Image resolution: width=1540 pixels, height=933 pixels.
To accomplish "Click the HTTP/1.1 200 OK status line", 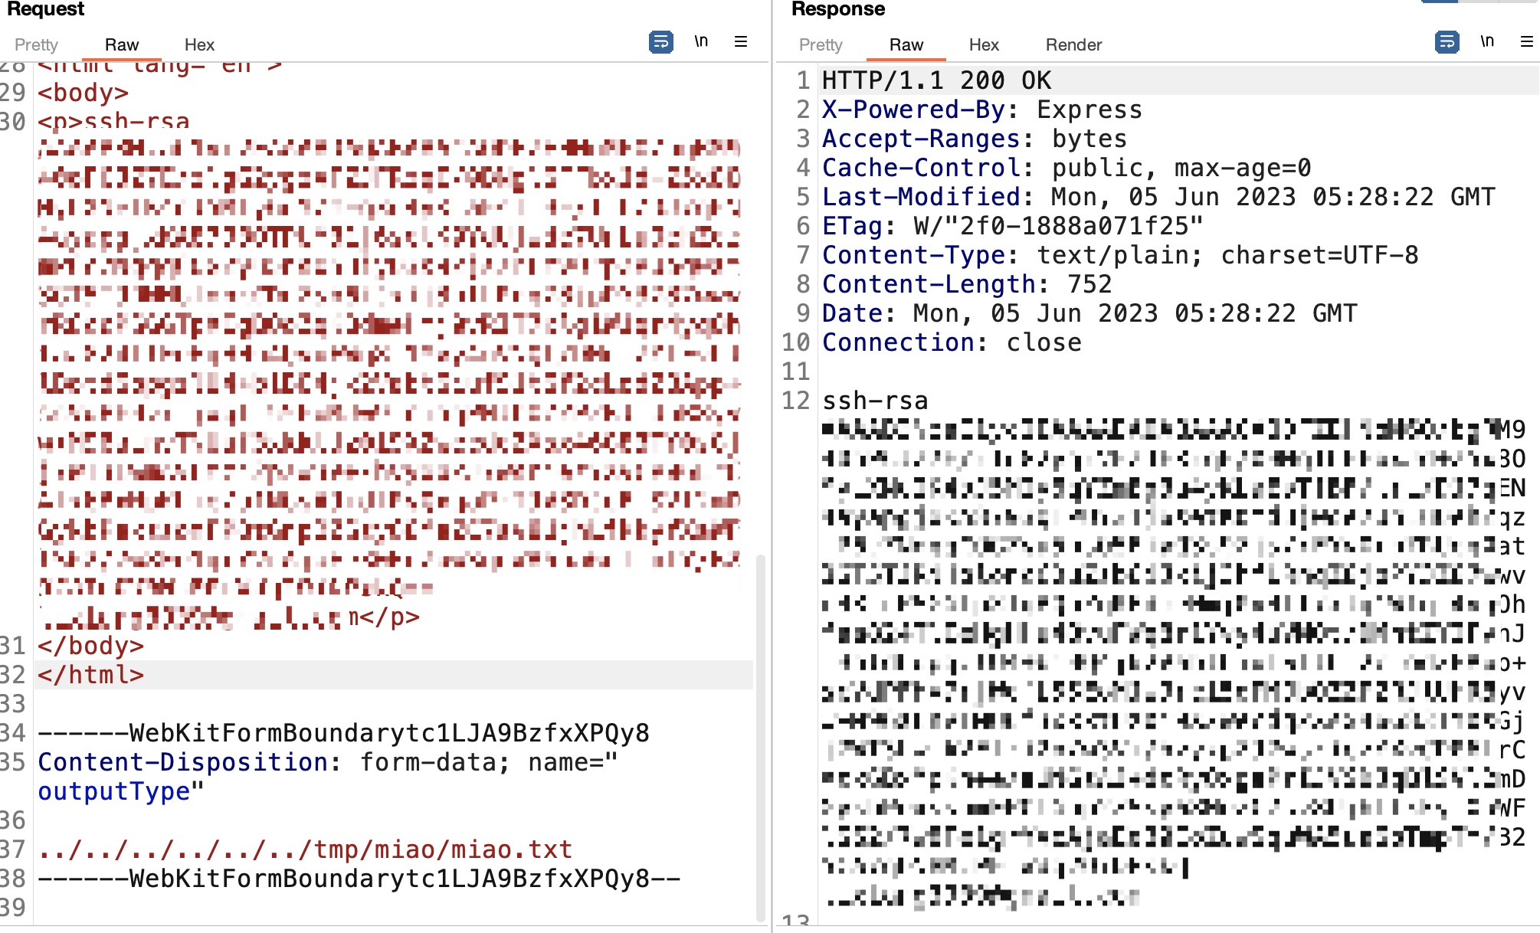I will (x=936, y=80).
